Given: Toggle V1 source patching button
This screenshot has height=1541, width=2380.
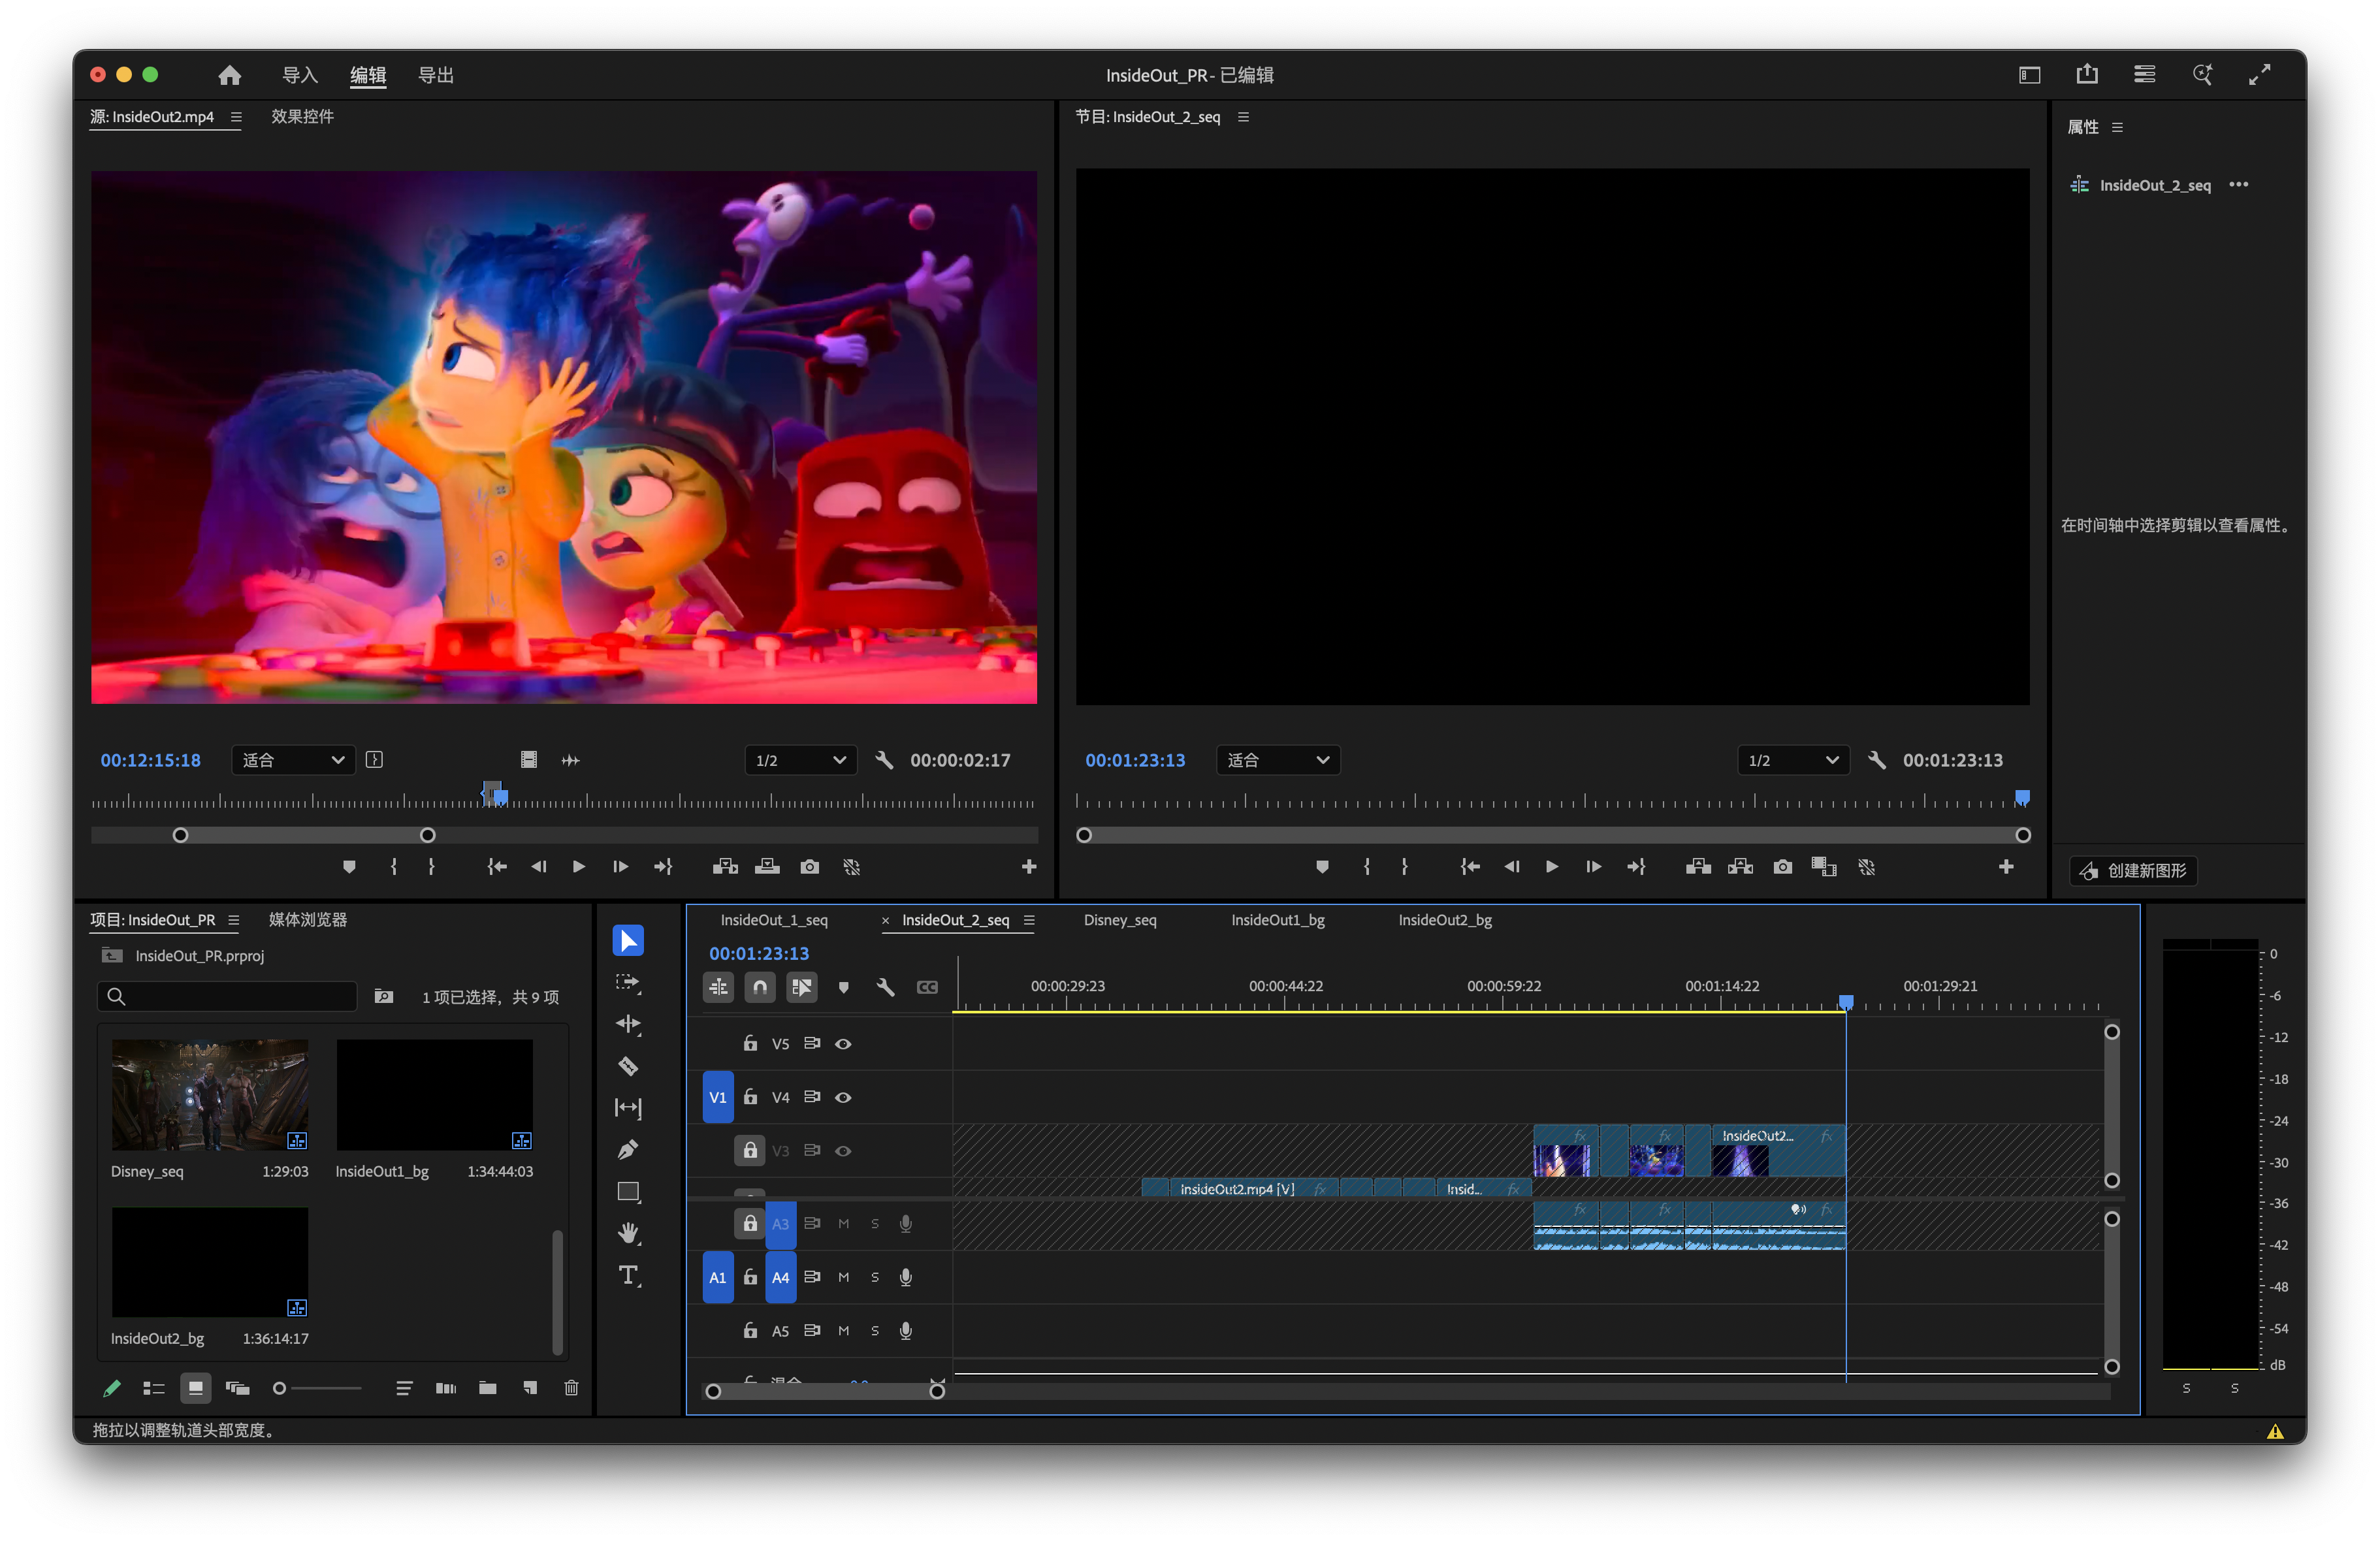Looking at the screenshot, I should tap(718, 1097).
